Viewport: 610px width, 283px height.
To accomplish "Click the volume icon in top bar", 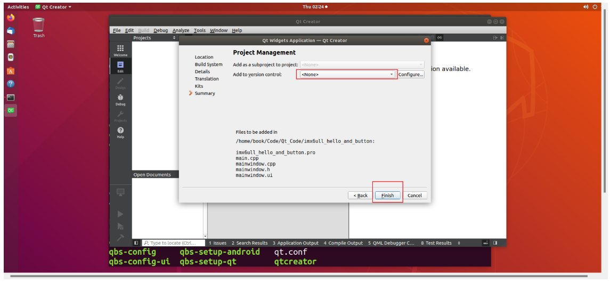I will tap(586, 7).
